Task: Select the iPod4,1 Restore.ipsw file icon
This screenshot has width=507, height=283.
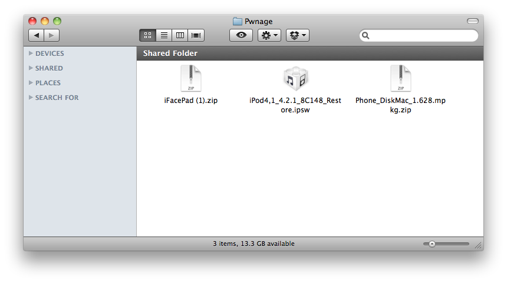Action: point(295,79)
